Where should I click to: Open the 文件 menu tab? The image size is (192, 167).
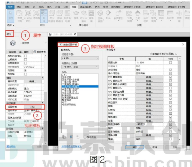coord(10,7)
